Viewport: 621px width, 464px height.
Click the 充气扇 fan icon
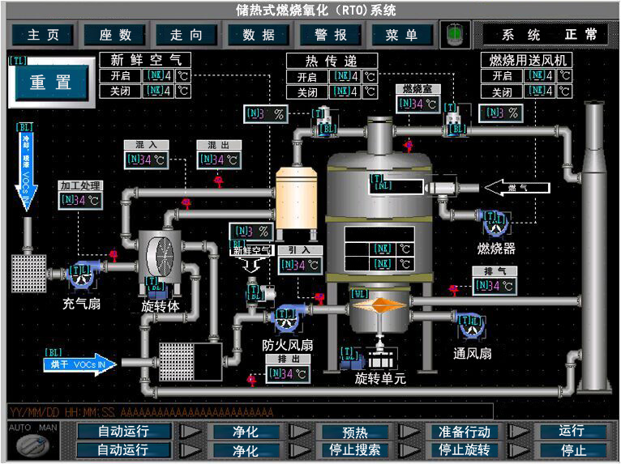click(83, 275)
